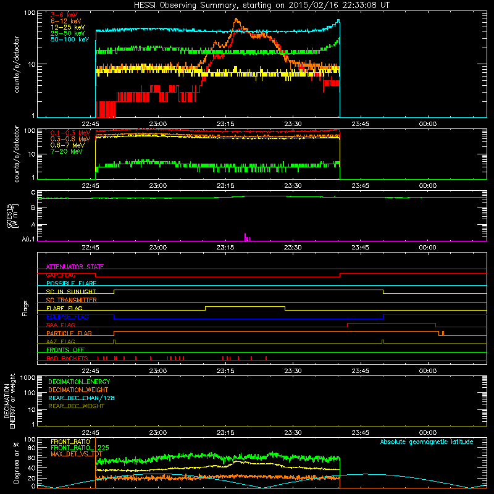Image resolution: width=494 pixels, height=494 pixels.
Task: Select the BAD_PACKETS label
Action: (67, 358)
